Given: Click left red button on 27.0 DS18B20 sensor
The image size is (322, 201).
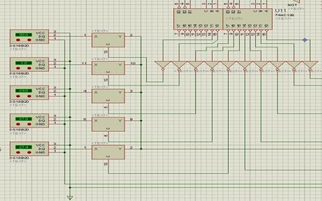Looking at the screenshot, I should pos(18,124).
